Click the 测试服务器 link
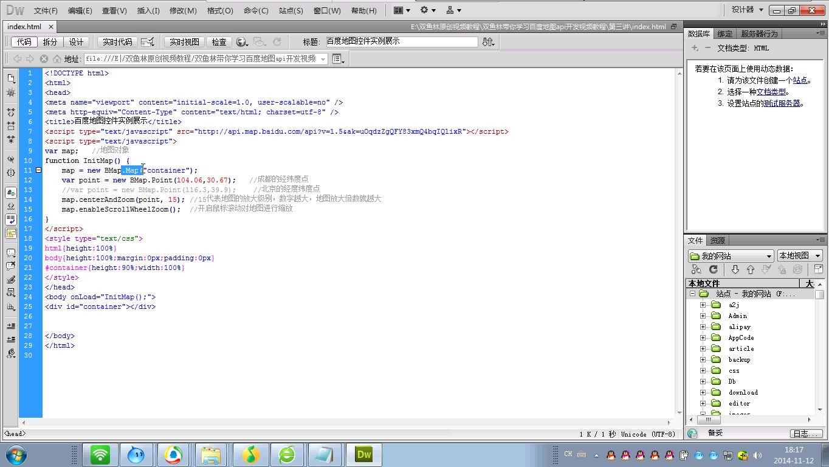The width and height of the screenshot is (829, 467). point(782,103)
